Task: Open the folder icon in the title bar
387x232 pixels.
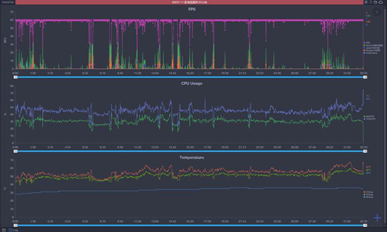Action: (375, 2)
